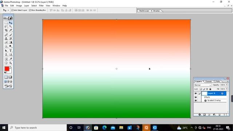This screenshot has width=233, height=131.
Task: Switch to the Channels tab
Action: (208, 82)
